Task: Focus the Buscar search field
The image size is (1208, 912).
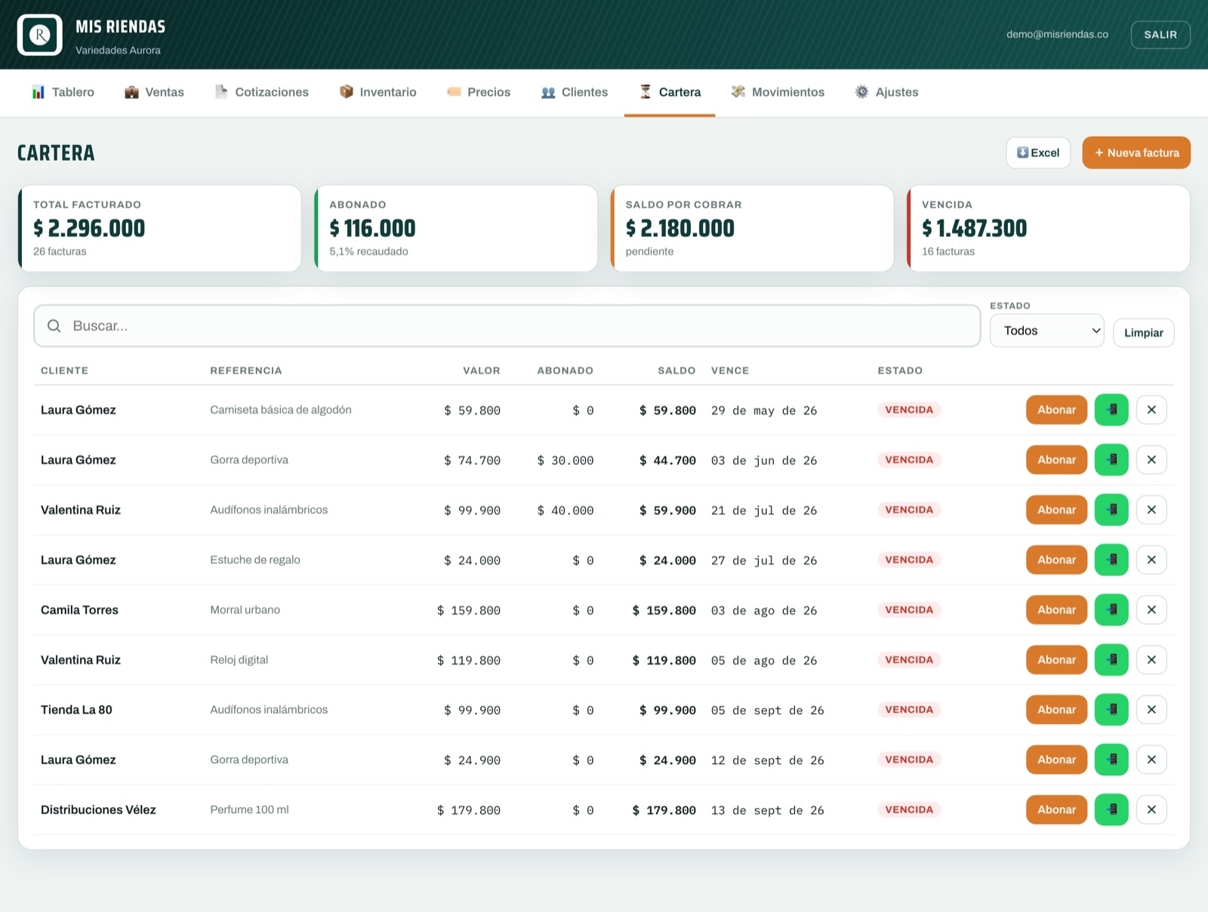Action: point(507,326)
